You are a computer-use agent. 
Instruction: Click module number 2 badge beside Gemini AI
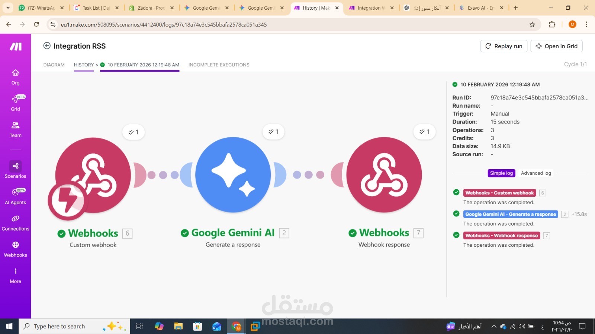click(x=284, y=233)
